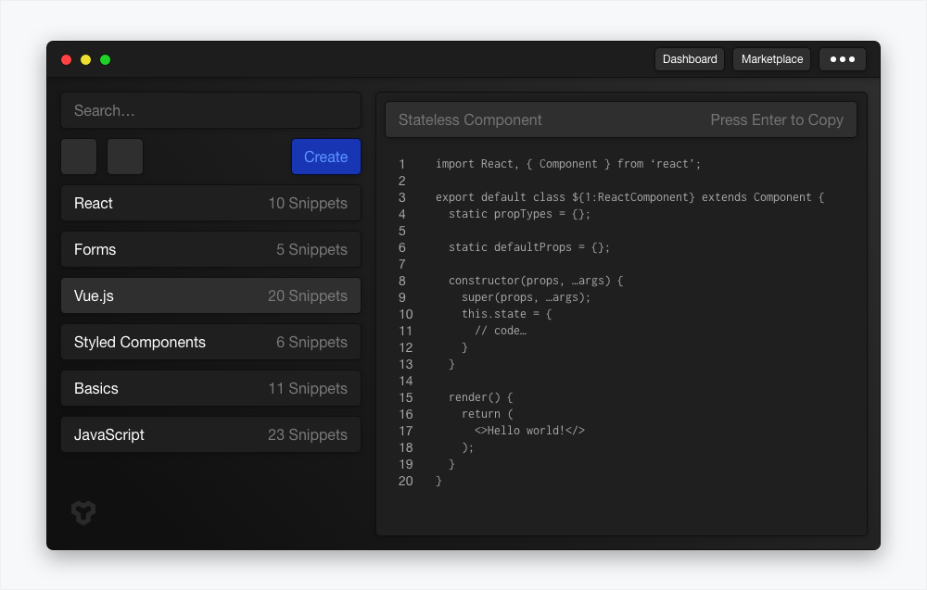Viewport: 927px width, 590px height.
Task: Go to the Marketplace
Action: pyautogui.click(x=771, y=59)
